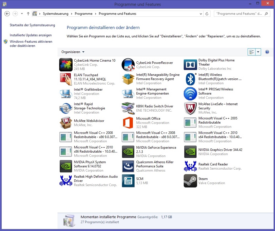Click Programme und Features in breadcrumb
The width and height of the screenshot is (275, 231).
118,14
